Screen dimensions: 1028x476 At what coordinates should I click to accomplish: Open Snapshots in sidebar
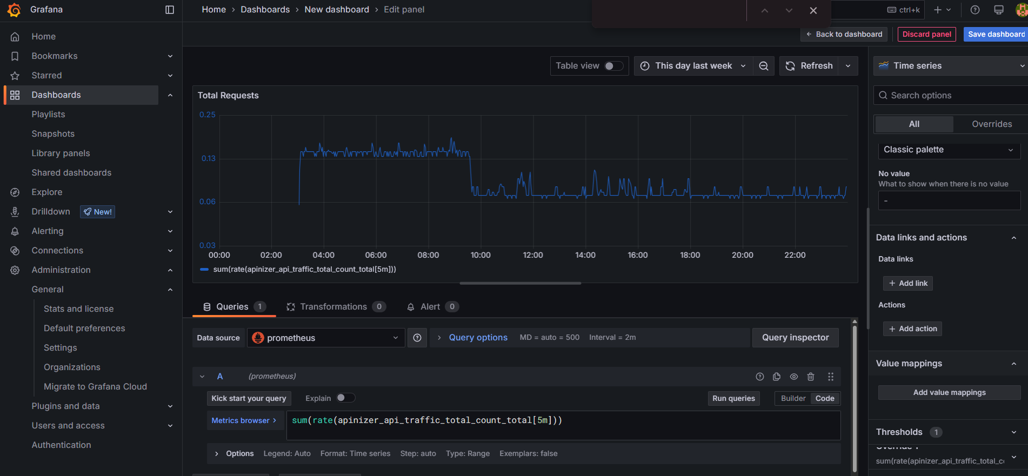[53, 134]
